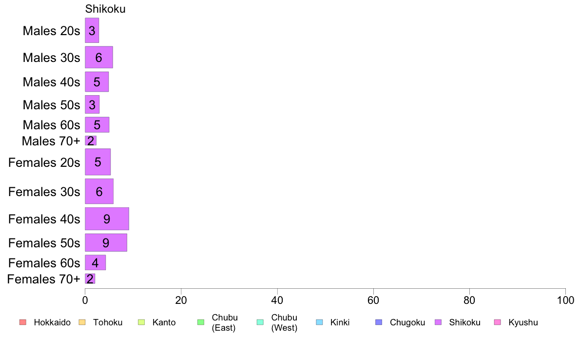
Task: Click the Females 40s bar
Action: tap(107, 219)
